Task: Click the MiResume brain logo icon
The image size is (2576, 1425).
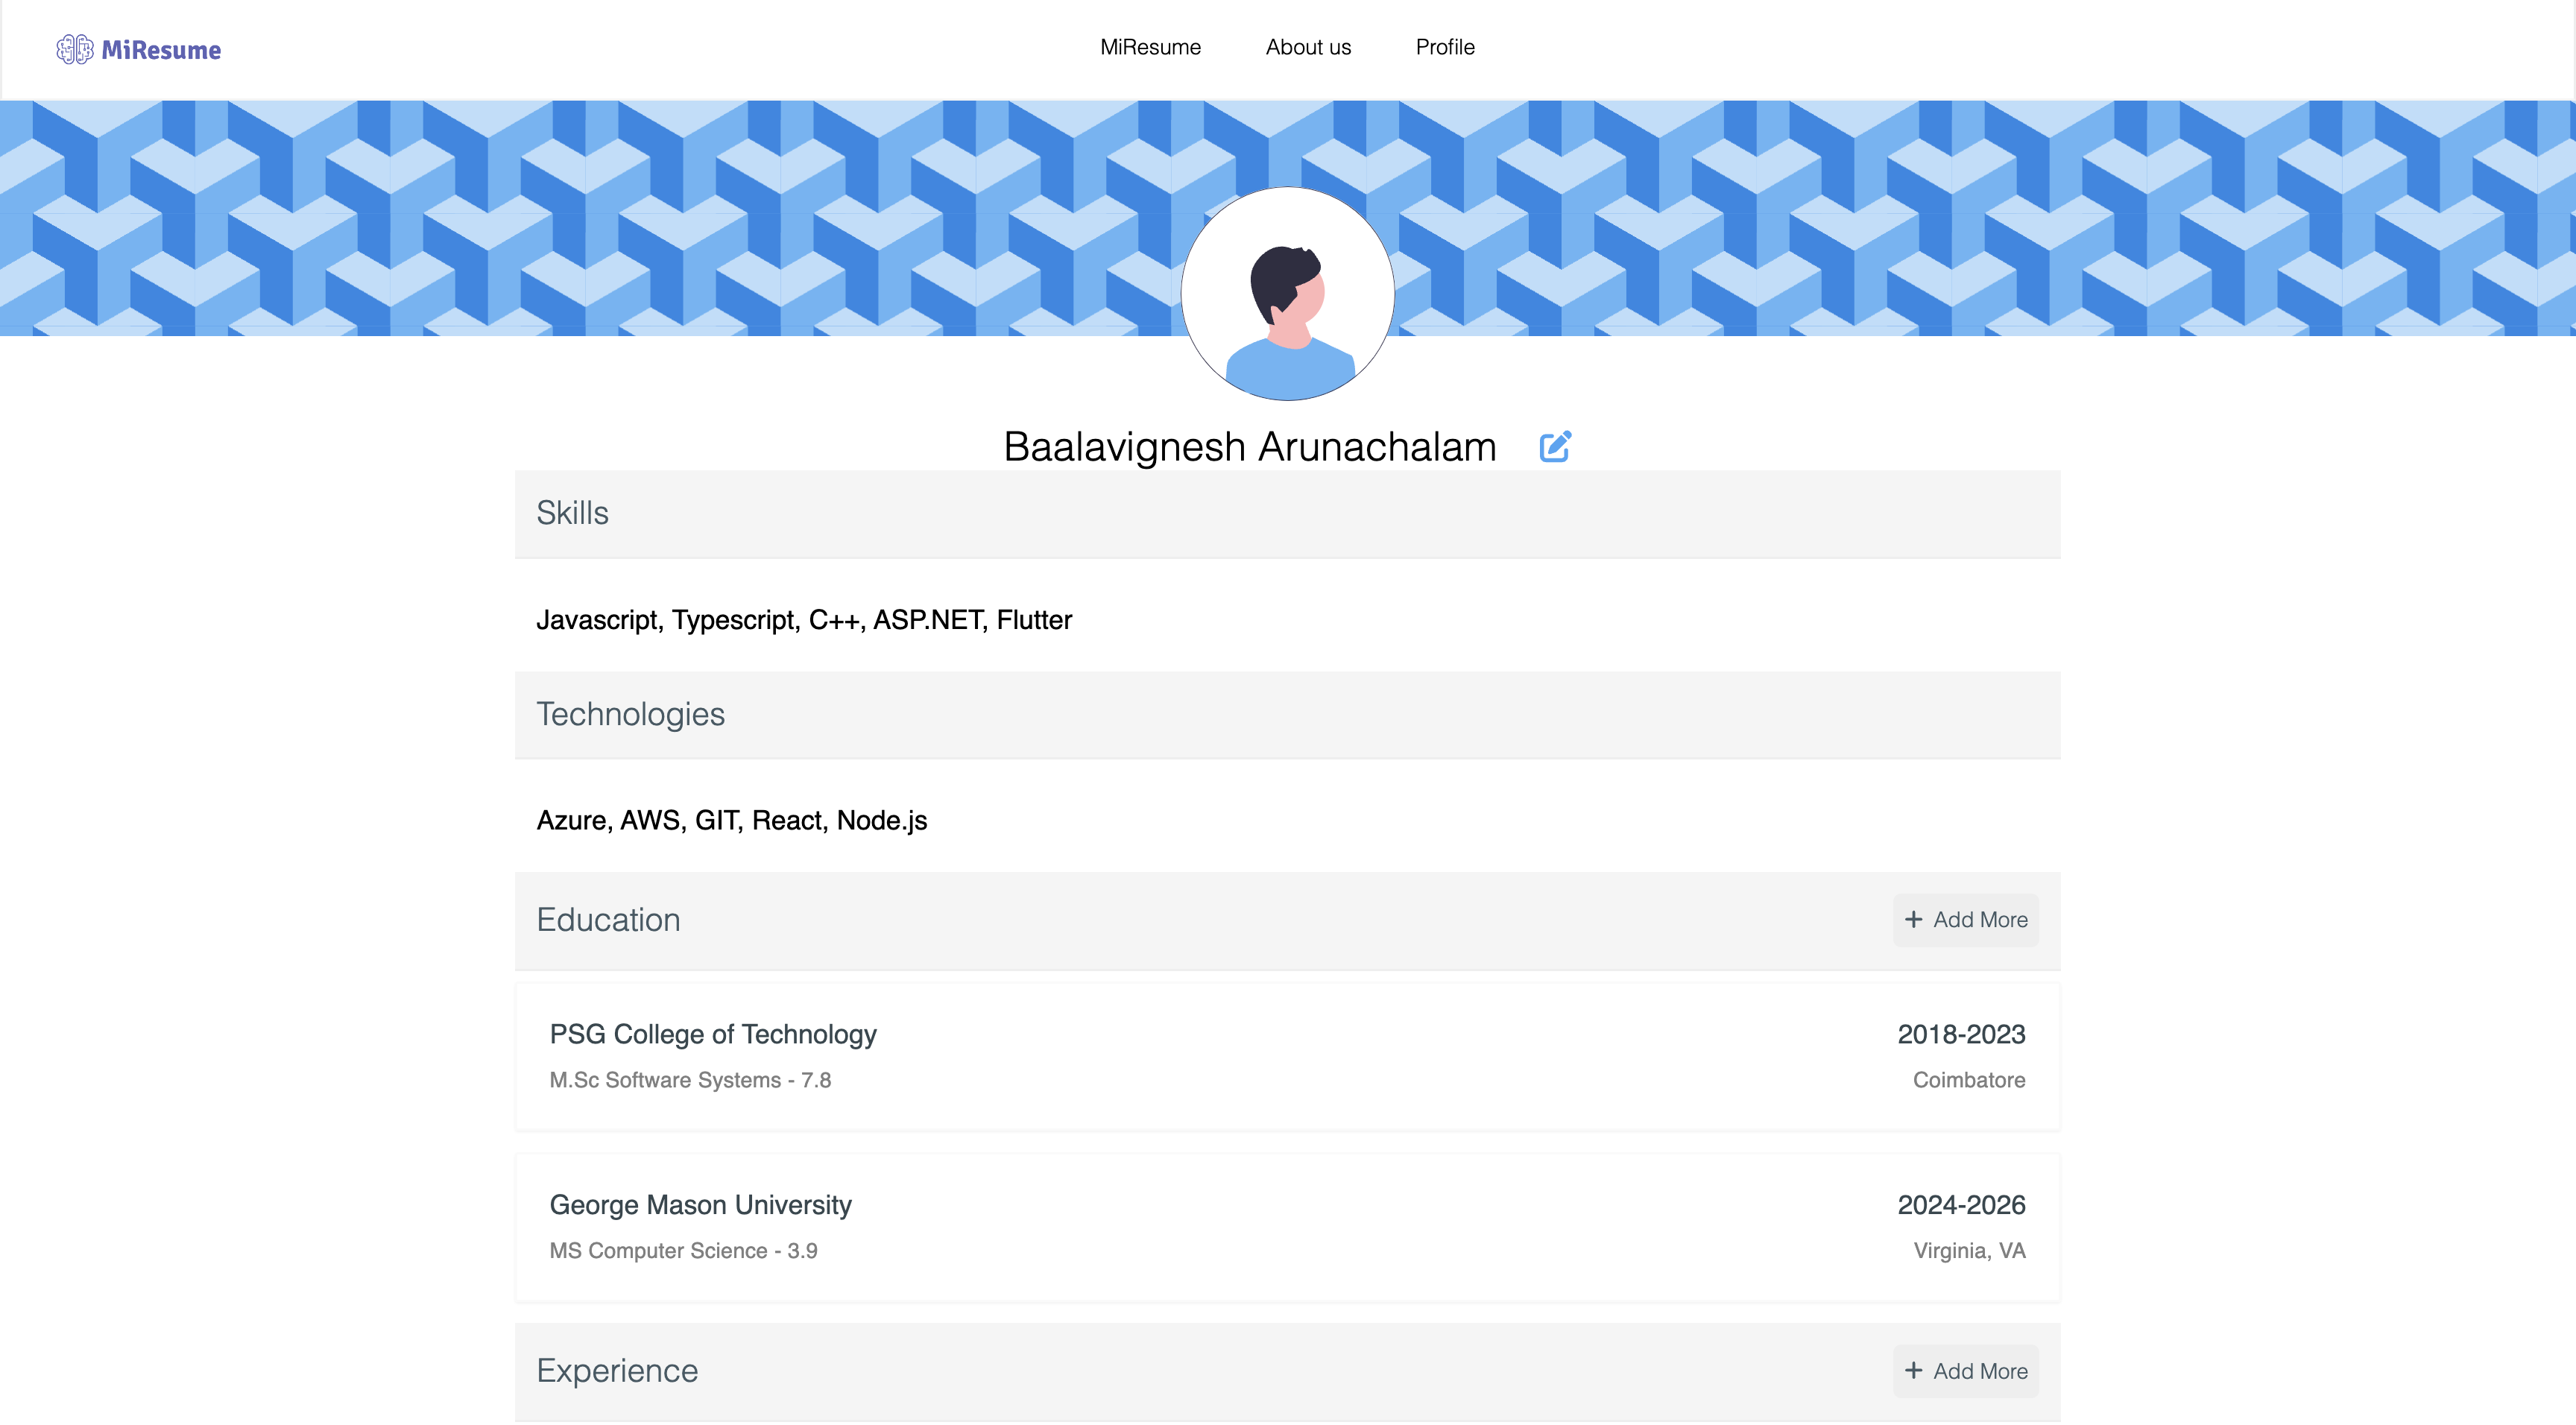Action: [74, 49]
